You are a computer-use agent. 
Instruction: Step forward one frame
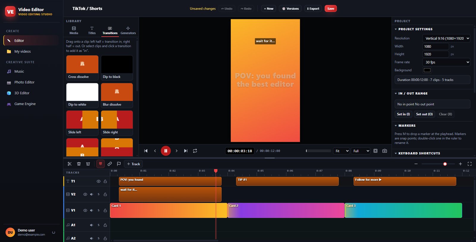coord(176,151)
